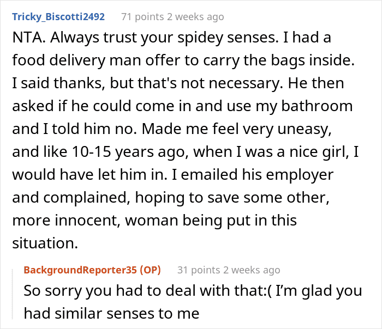Click top comment's "2 weeks ago" timestamp
This screenshot has height=329, width=382.
(196, 17)
